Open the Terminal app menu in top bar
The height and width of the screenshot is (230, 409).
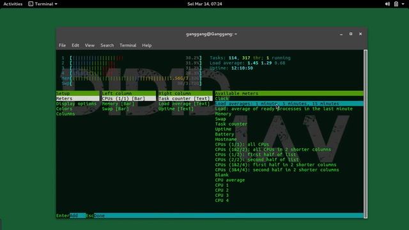[43, 4]
